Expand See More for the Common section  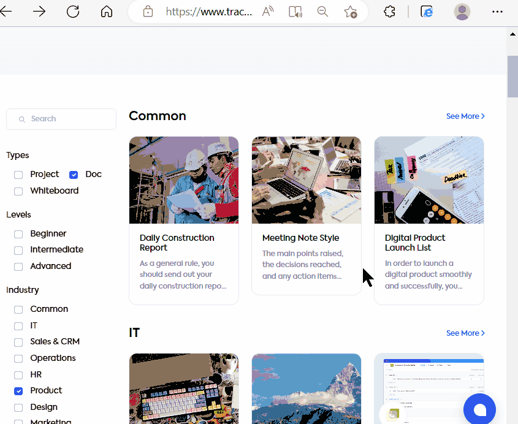[x=465, y=116]
